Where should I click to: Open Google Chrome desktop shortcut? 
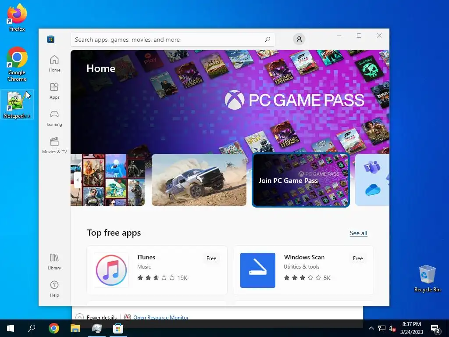17,64
